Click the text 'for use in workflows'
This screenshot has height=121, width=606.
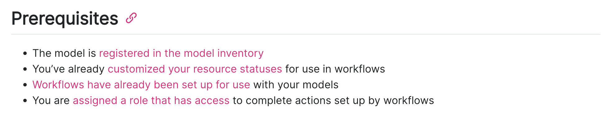[x=335, y=69]
